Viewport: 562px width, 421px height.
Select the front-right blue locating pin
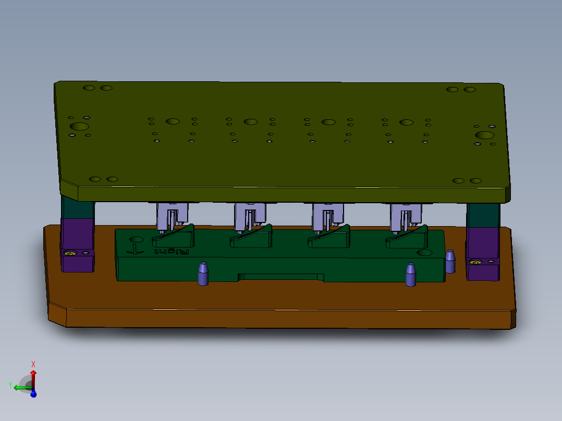tap(411, 275)
